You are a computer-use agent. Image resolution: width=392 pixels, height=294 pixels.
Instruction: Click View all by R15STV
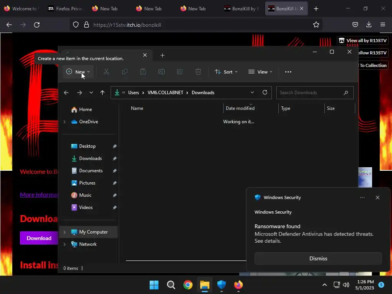click(x=363, y=41)
